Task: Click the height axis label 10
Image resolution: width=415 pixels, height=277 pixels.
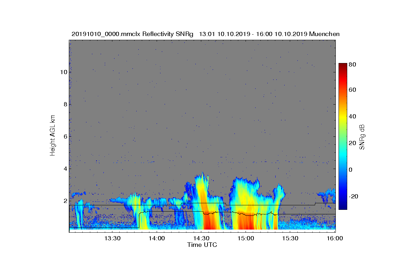Action: (x=63, y=72)
